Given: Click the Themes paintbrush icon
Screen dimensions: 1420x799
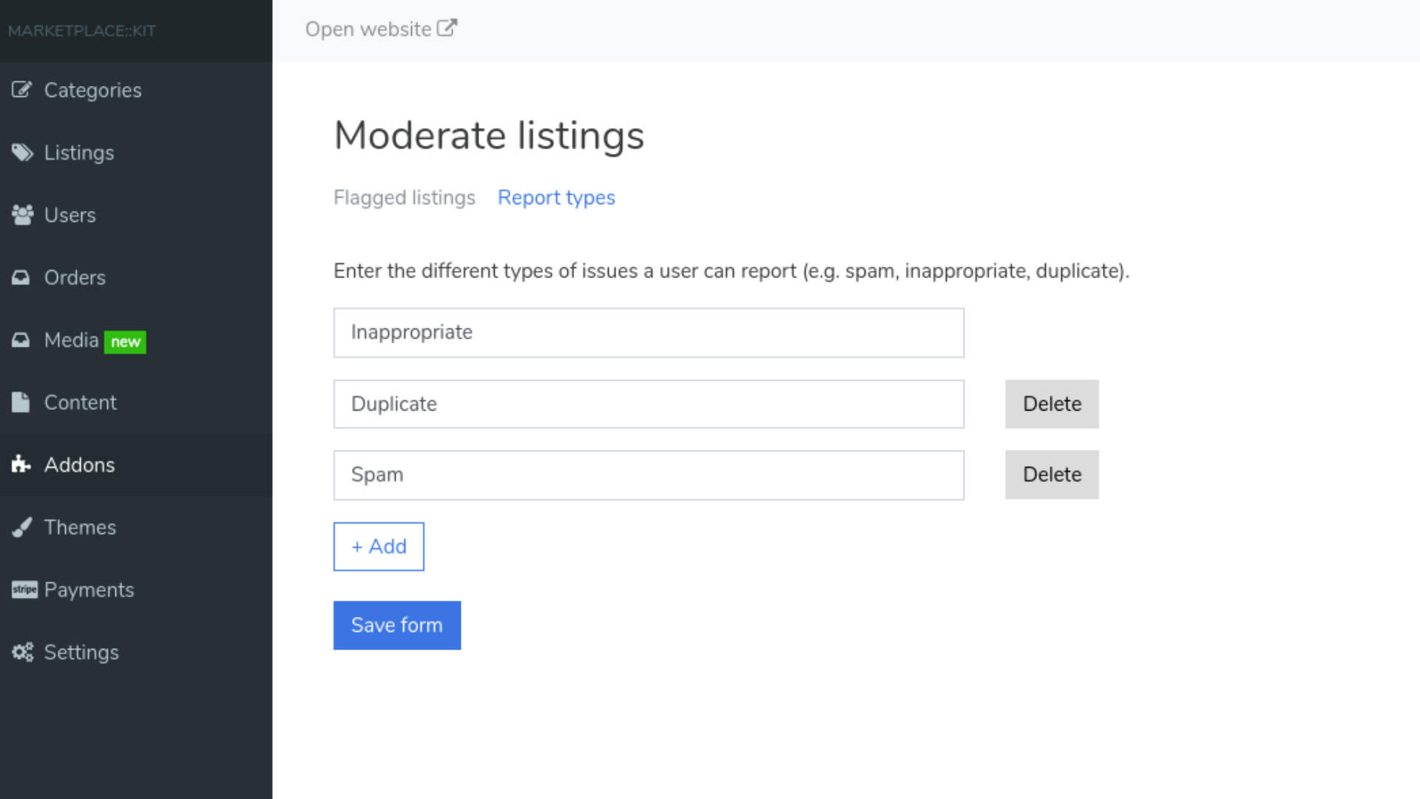Looking at the screenshot, I should (x=22, y=527).
